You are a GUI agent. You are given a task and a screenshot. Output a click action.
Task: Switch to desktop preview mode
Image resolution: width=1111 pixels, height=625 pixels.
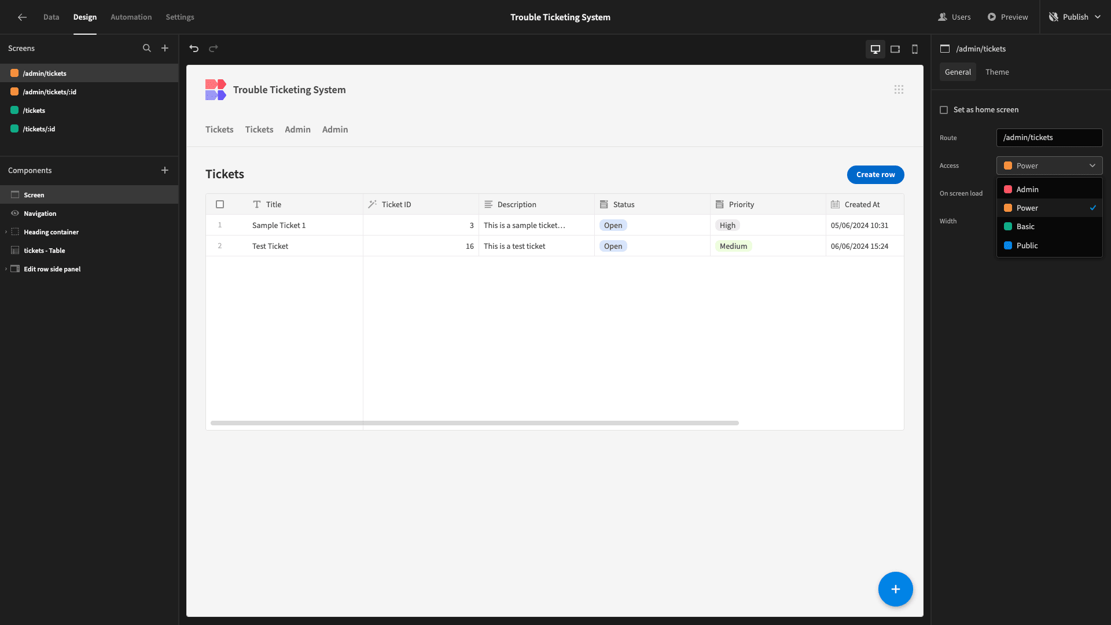pyautogui.click(x=875, y=49)
